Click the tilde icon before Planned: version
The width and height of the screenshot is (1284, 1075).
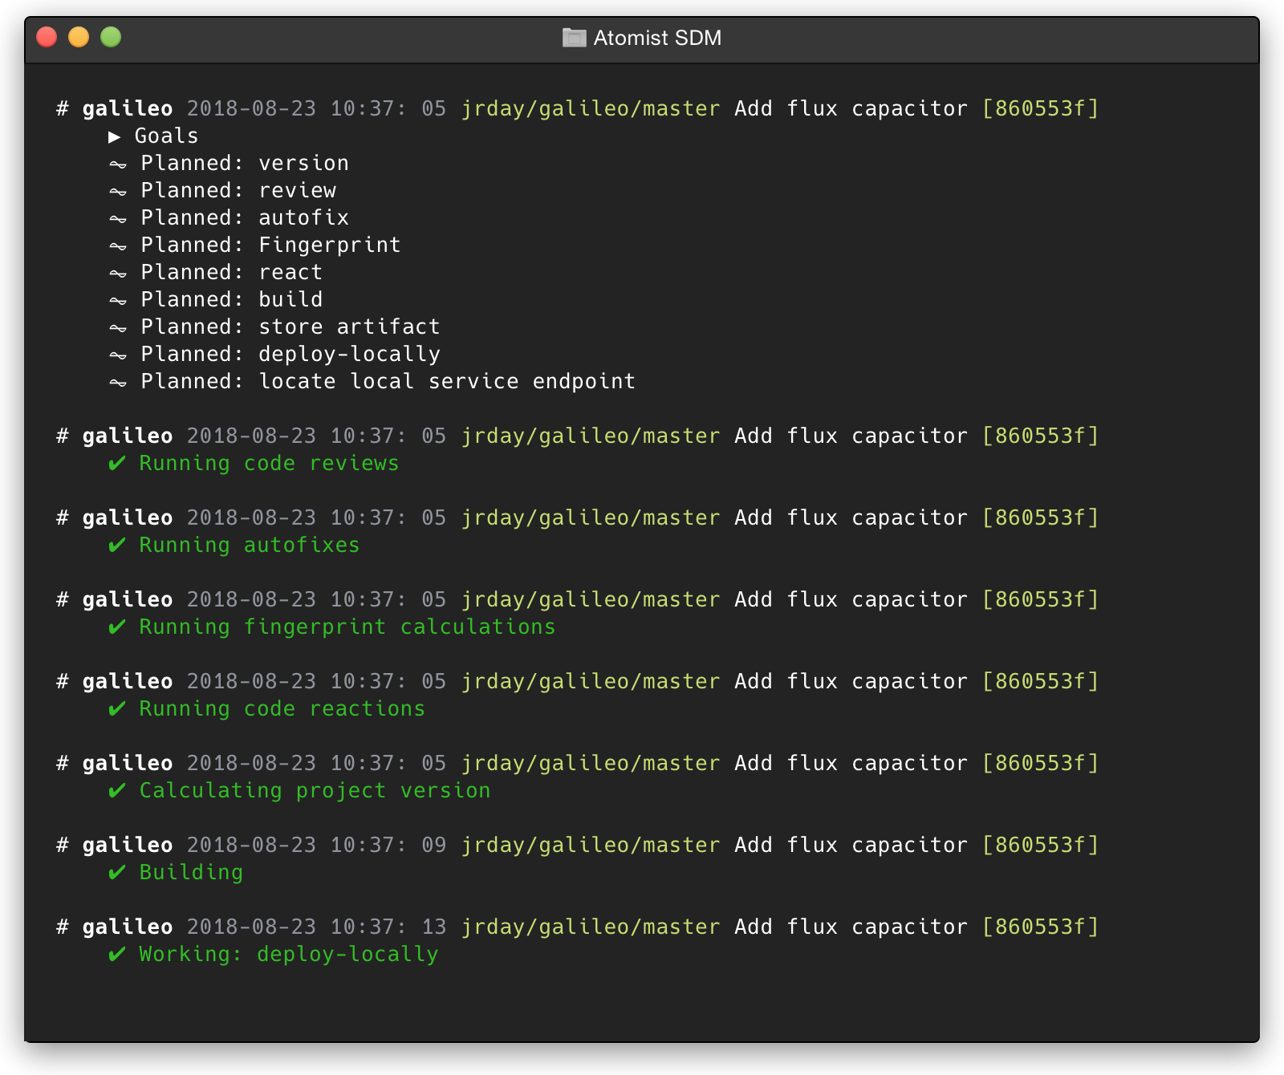(118, 165)
